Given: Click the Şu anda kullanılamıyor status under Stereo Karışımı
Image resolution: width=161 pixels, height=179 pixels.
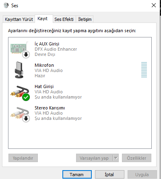Looking at the screenshot, I should (58, 118).
